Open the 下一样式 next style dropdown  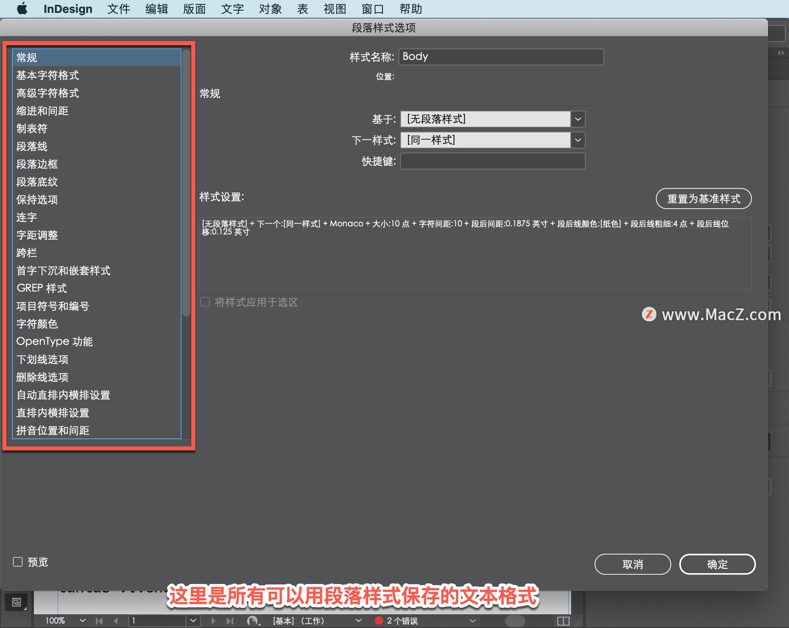click(x=577, y=140)
